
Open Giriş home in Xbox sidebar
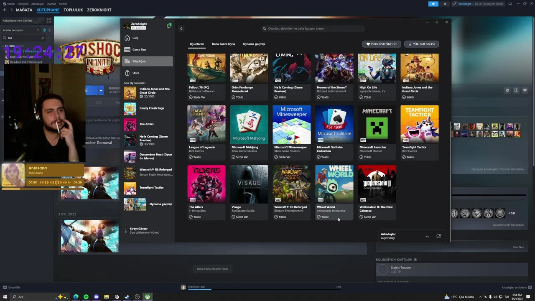(x=147, y=38)
